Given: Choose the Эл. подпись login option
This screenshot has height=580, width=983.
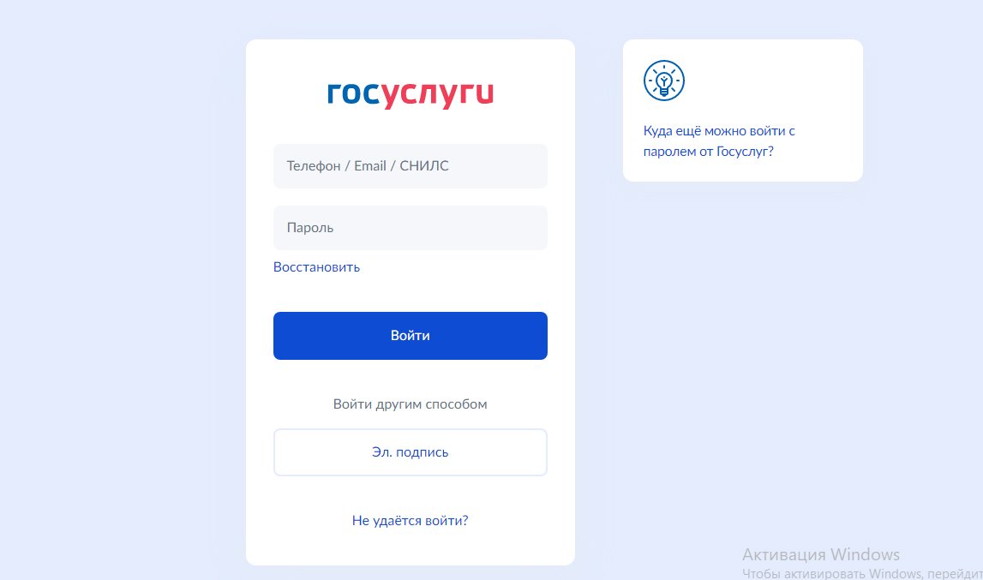Looking at the screenshot, I should pos(410,452).
